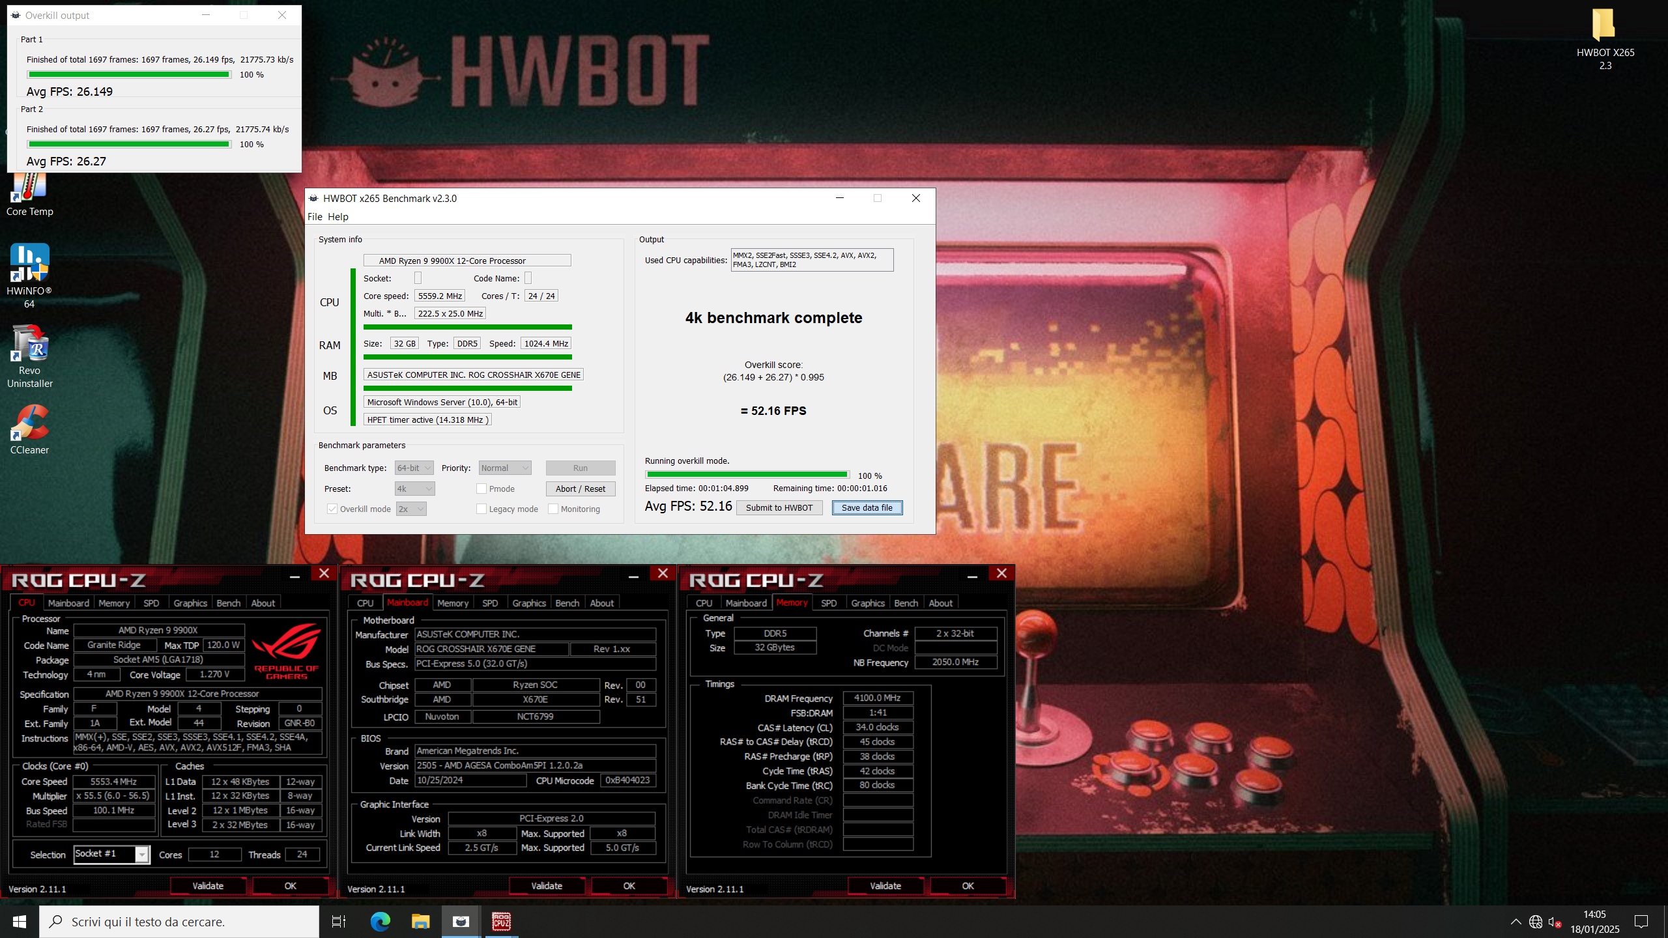Open the HWBOT X265 2.3 desktop folder
This screenshot has height=938, width=1668.
[x=1605, y=39]
